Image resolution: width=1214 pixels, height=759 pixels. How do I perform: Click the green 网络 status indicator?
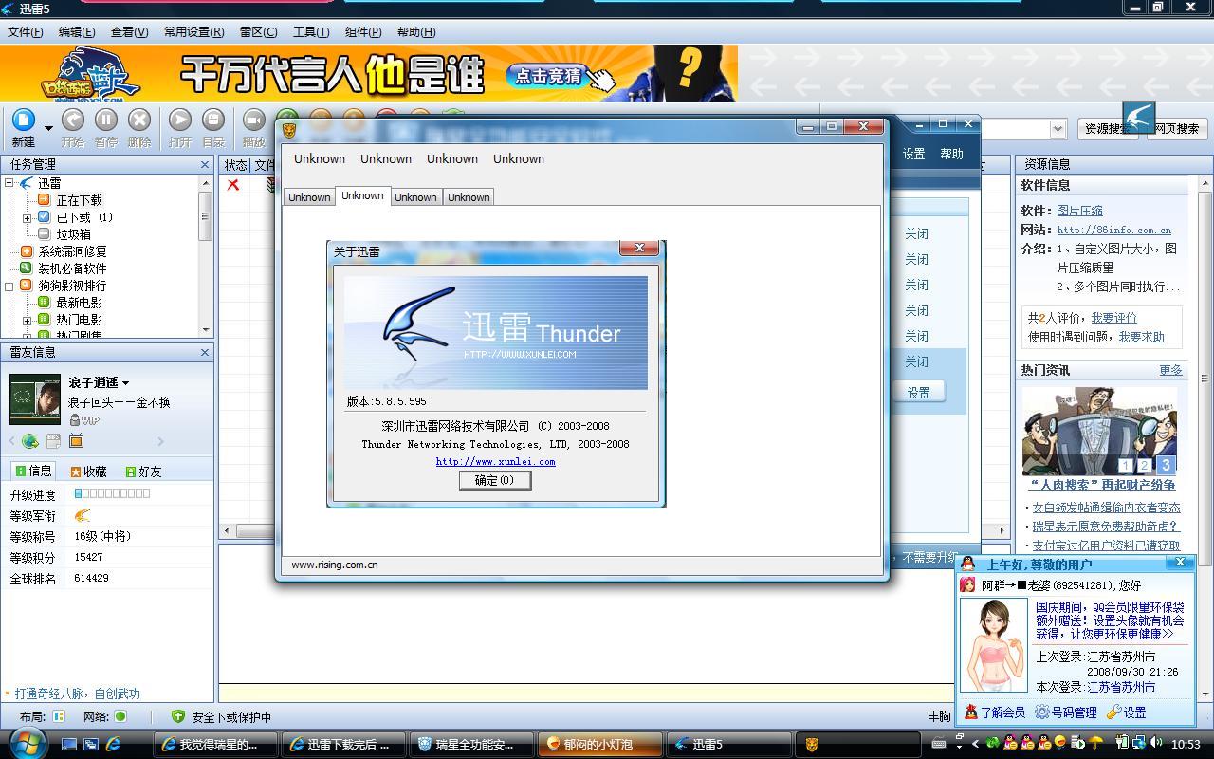120,716
